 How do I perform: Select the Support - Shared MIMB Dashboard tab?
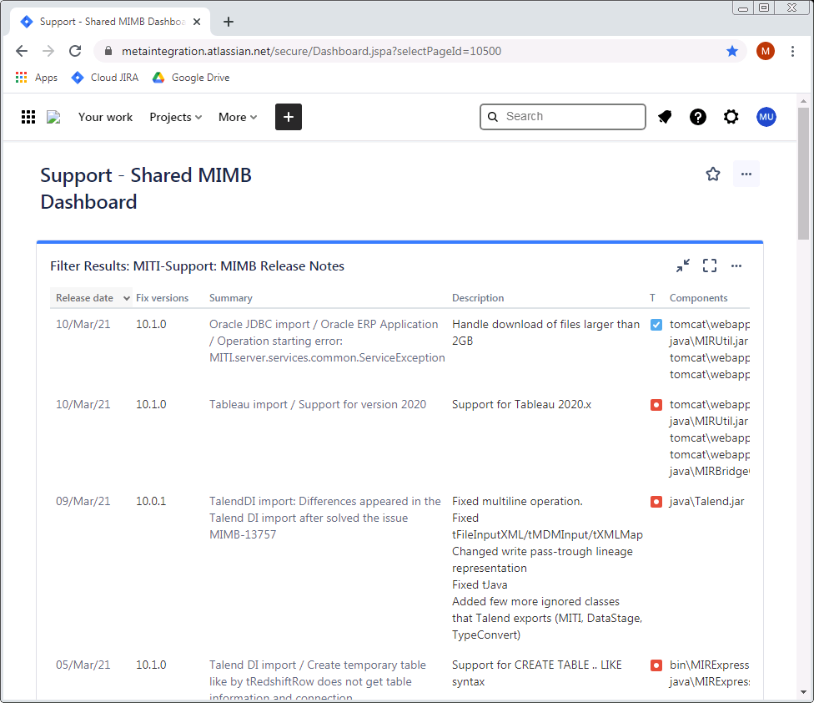pos(109,22)
